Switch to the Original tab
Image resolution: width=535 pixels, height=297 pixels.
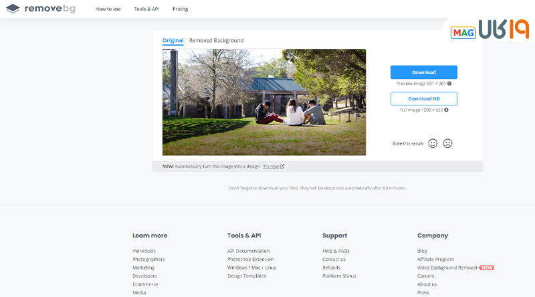point(173,41)
